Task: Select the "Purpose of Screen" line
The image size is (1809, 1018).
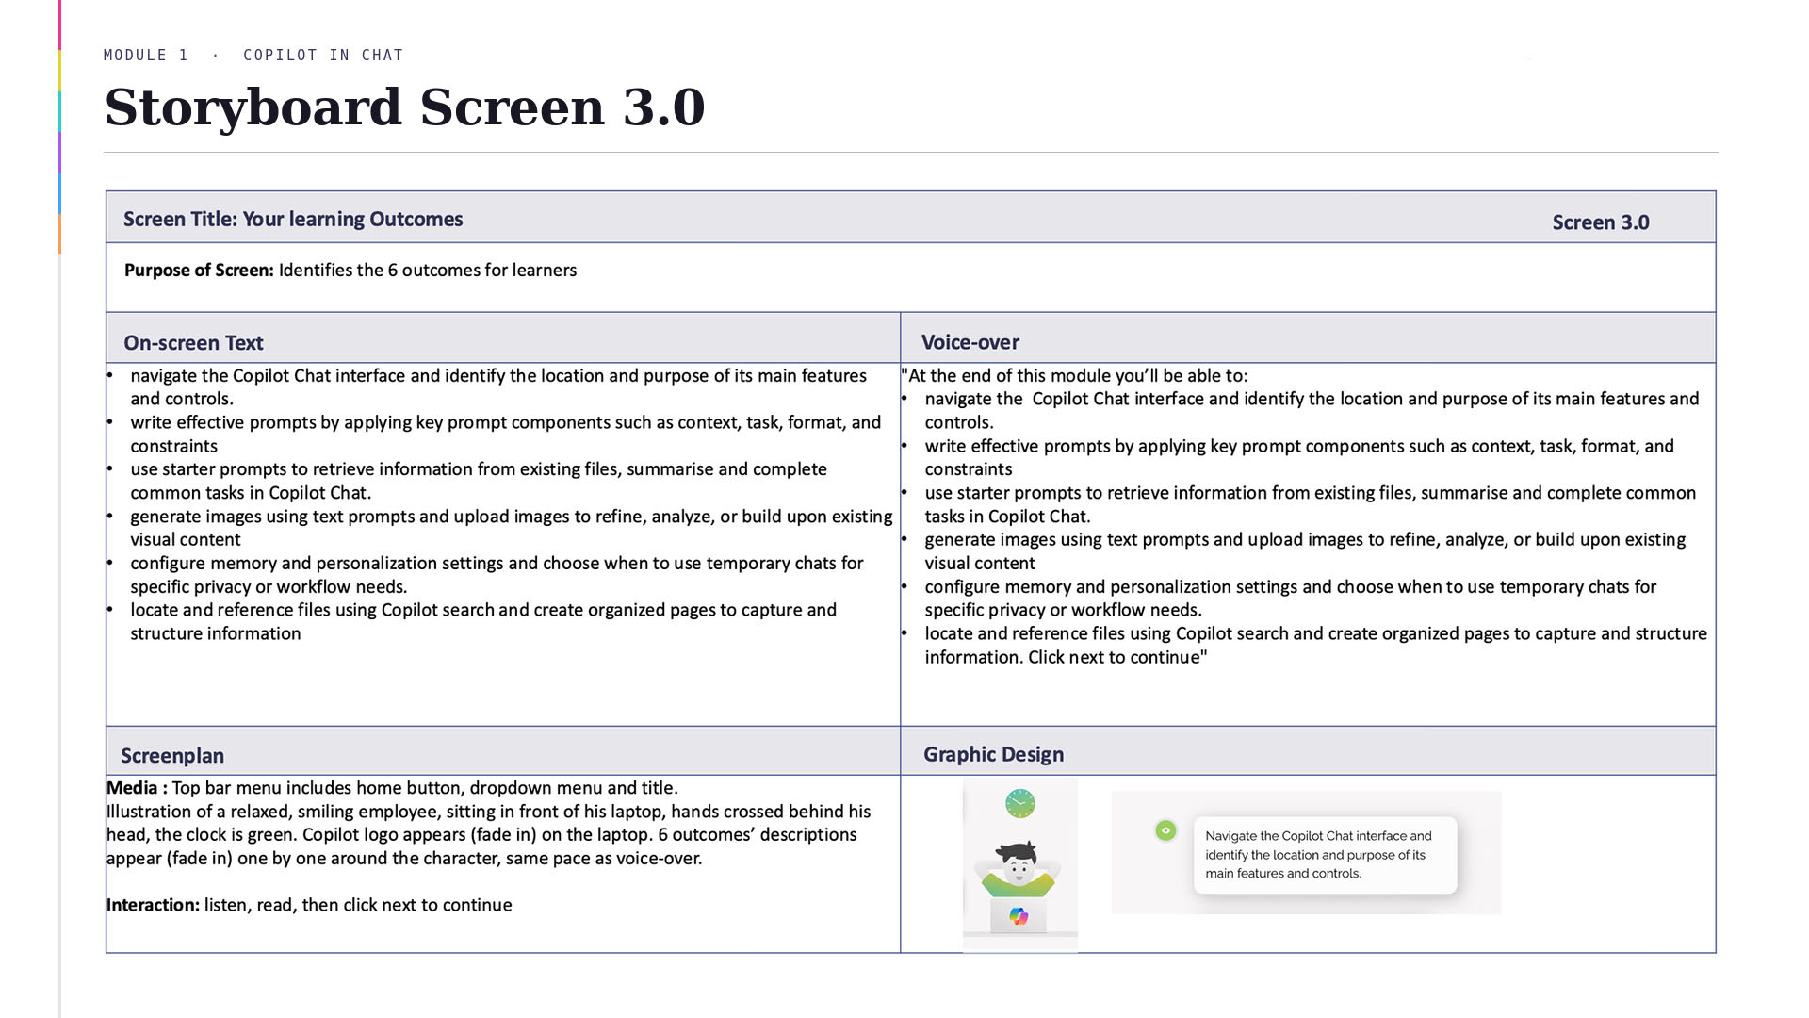Action: (350, 270)
